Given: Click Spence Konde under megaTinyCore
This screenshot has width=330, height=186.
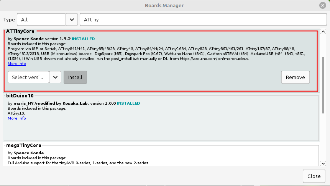Looking at the screenshot, I should tap(29, 153).
